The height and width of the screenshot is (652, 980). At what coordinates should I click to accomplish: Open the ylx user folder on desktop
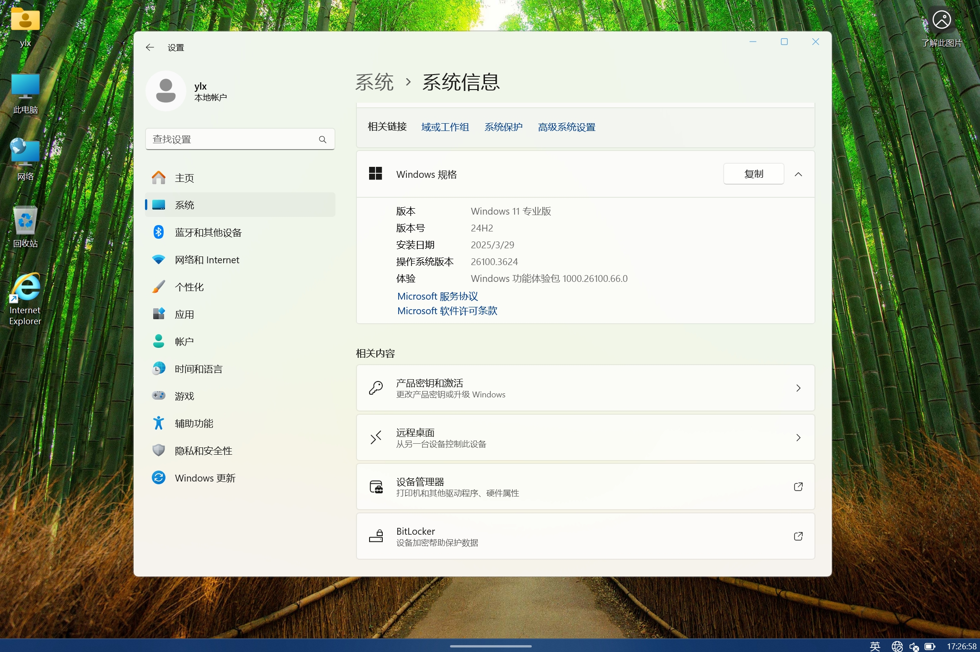pos(25,27)
